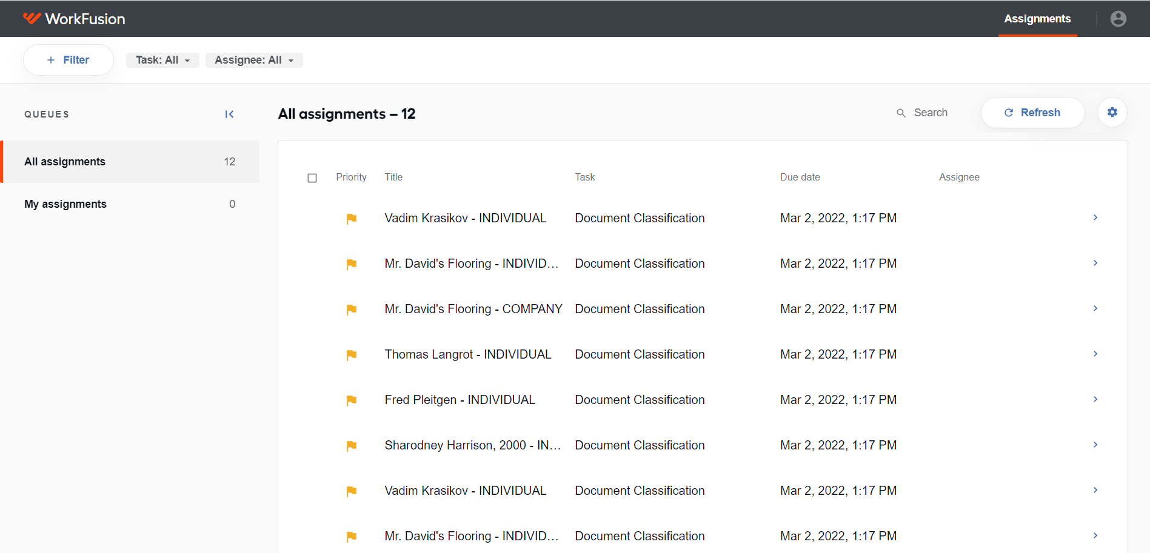Open the Assignee: All filter dropdown
The image size is (1150, 553).
254,60
